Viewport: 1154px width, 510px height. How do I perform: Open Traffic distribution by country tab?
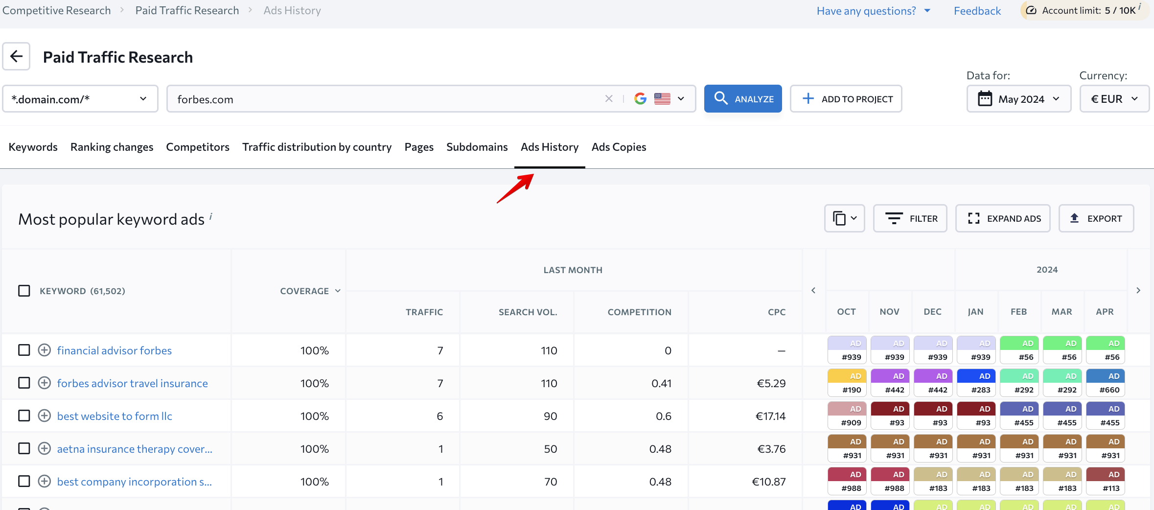point(317,147)
